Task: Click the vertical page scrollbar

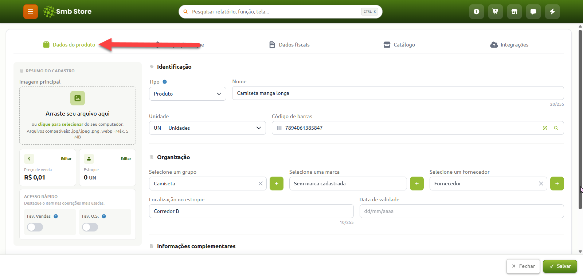Action: click(x=580, y=120)
